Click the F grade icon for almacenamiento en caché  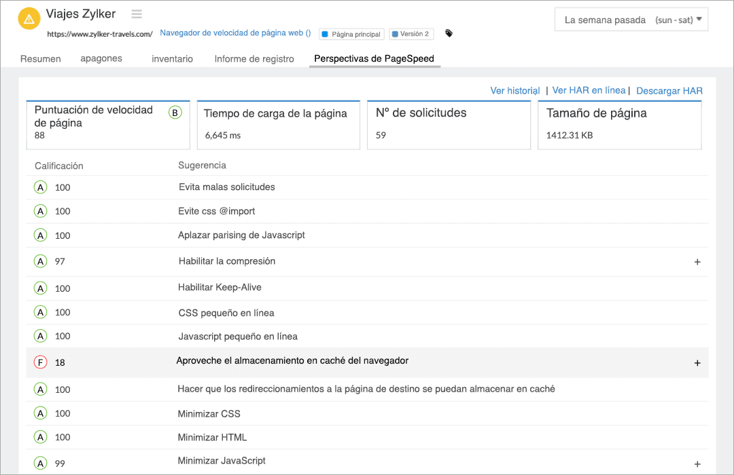[40, 362]
